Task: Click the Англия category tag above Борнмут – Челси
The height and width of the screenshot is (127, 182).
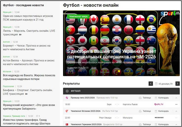Action: [x=6, y=42]
